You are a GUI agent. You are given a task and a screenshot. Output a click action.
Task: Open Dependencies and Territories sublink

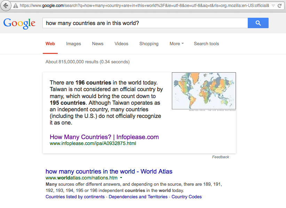point(138,197)
